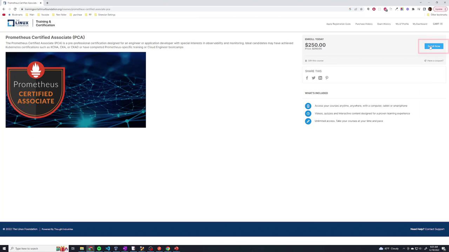449x252 pixels.
Task: Open the Gift this course link
Action: [x=314, y=61]
